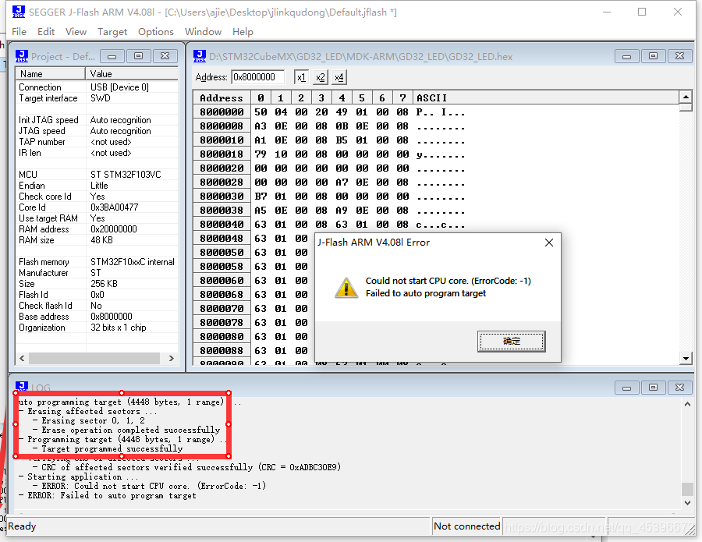Click the J-Flash icon in hex window title
Image resolution: width=702 pixels, height=542 pixels.
[200, 56]
